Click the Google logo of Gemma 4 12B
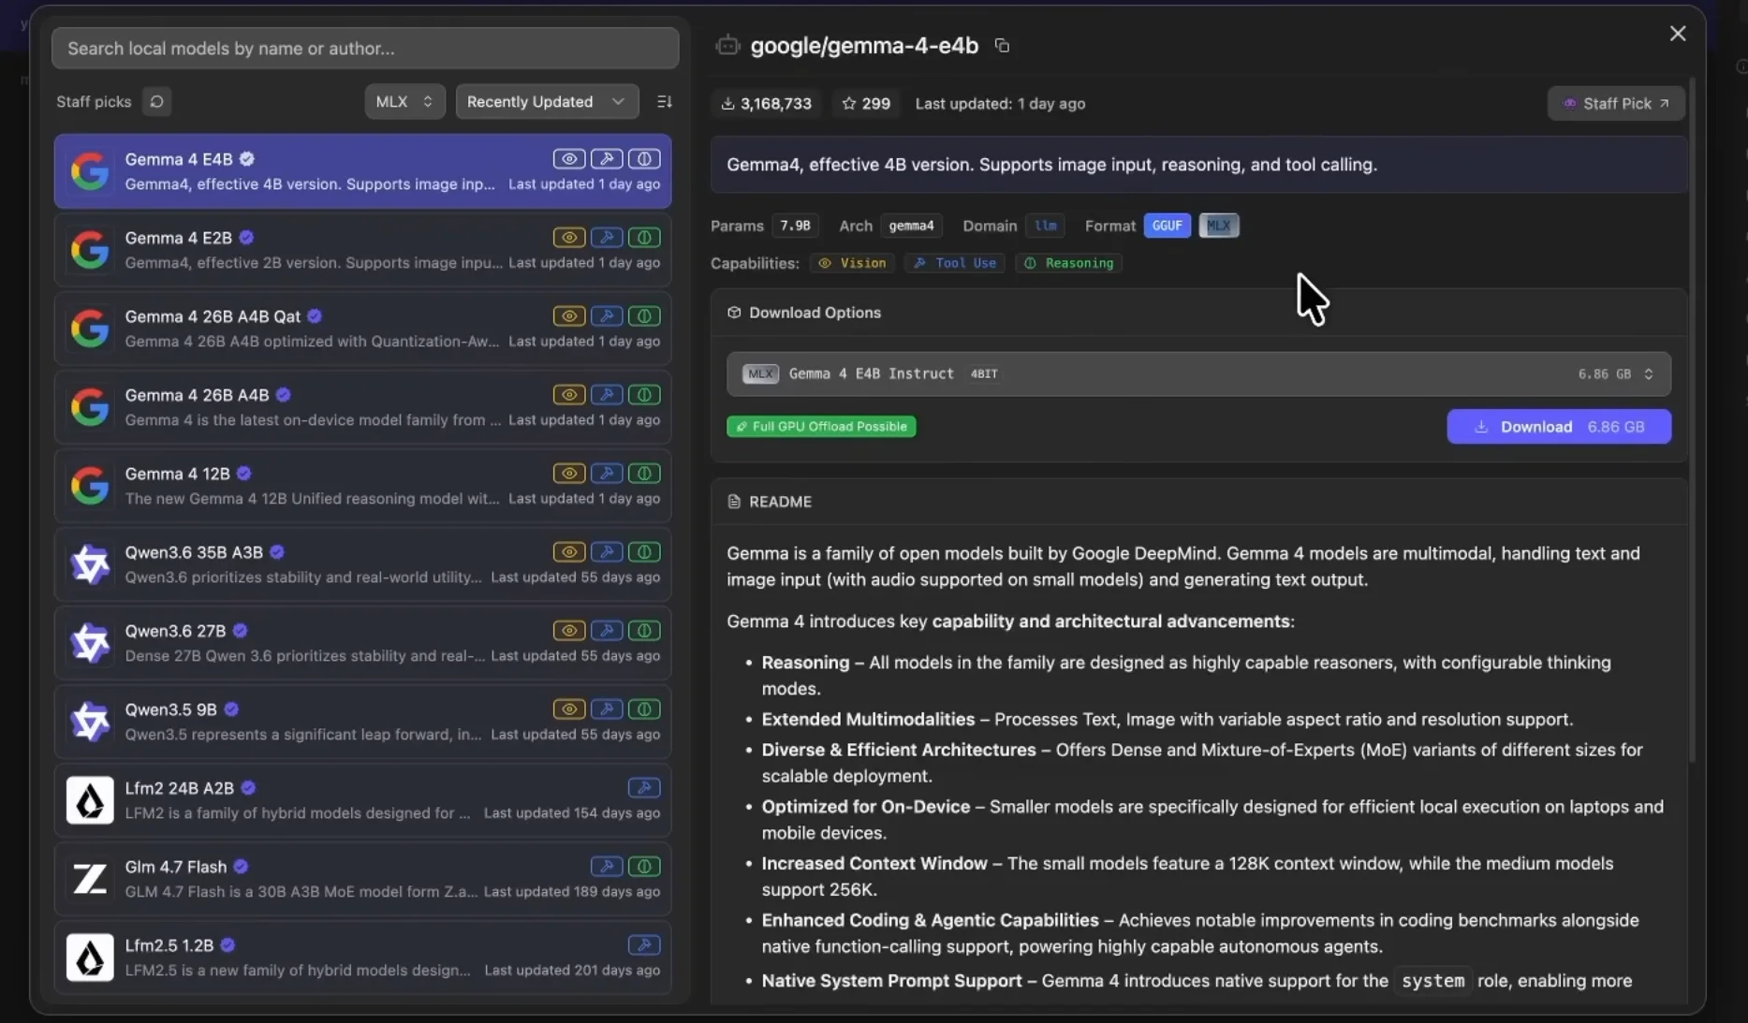 90,486
